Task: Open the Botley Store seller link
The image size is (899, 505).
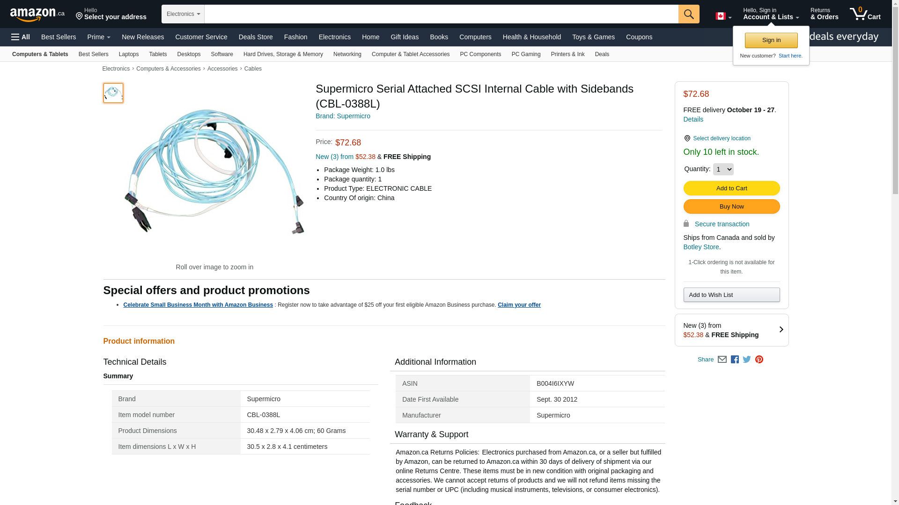Action: click(x=701, y=247)
